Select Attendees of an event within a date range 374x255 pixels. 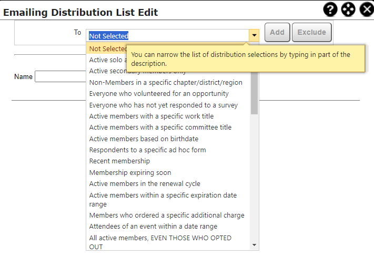coord(168,227)
